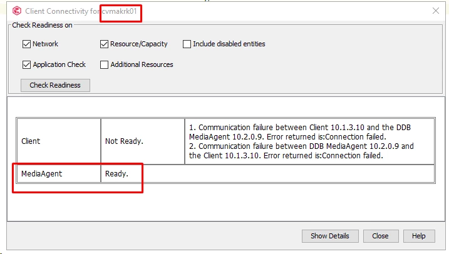The width and height of the screenshot is (449, 254).
Task: Click the Check Readiness on group label
Action: pos(42,25)
